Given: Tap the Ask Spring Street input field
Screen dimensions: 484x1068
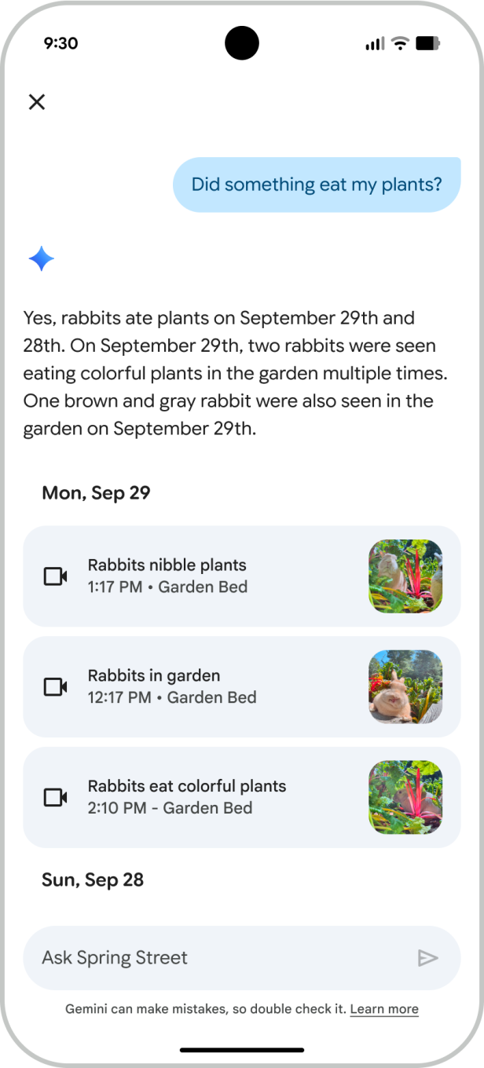Looking at the screenshot, I should [x=196, y=957].
